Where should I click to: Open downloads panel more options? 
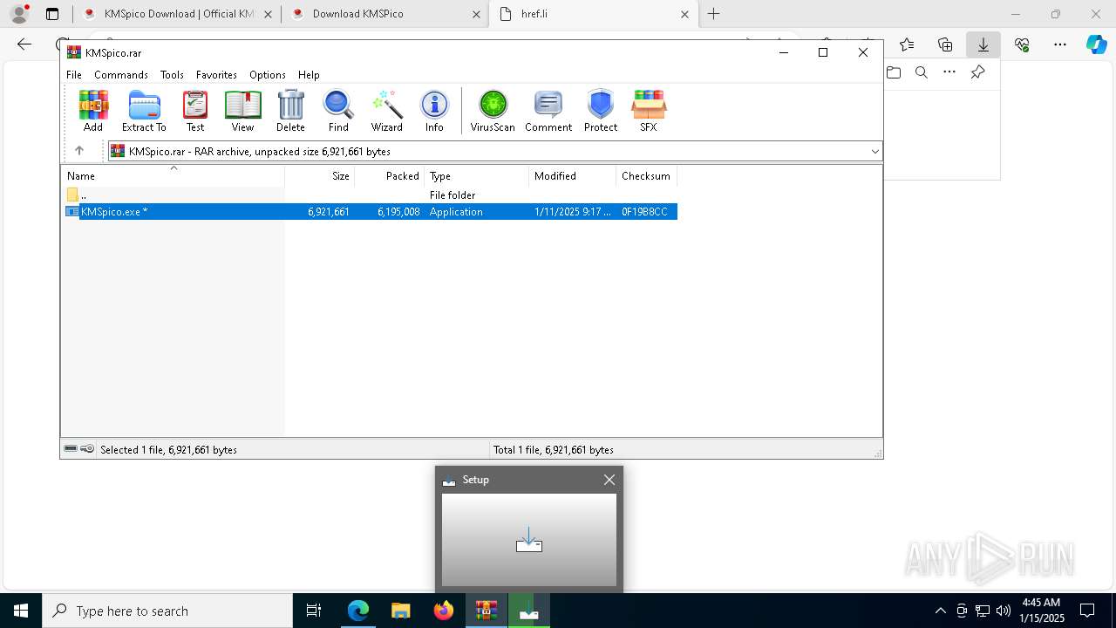click(x=949, y=72)
